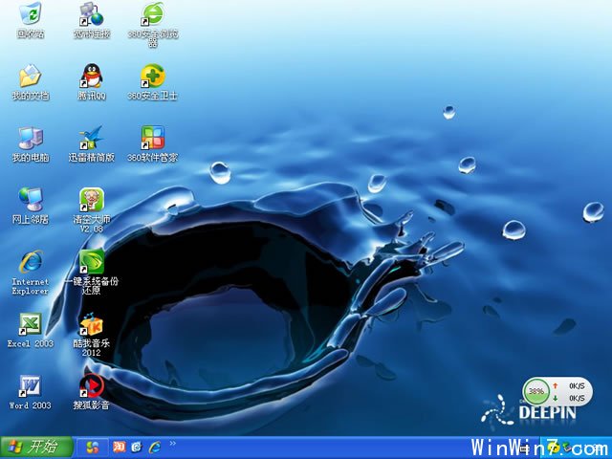Open the 酷我音乐 2012 desktop shortcut
This screenshot has width=612, height=459.
pyautogui.click(x=91, y=325)
